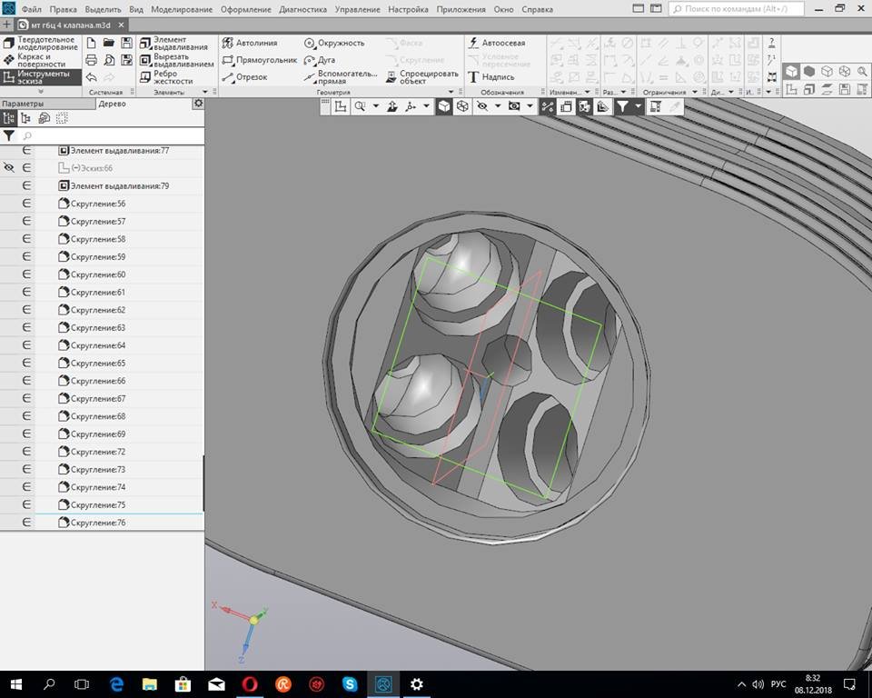Open the Моделирование menu
Viewport: 872px width, 698px height.
click(182, 9)
